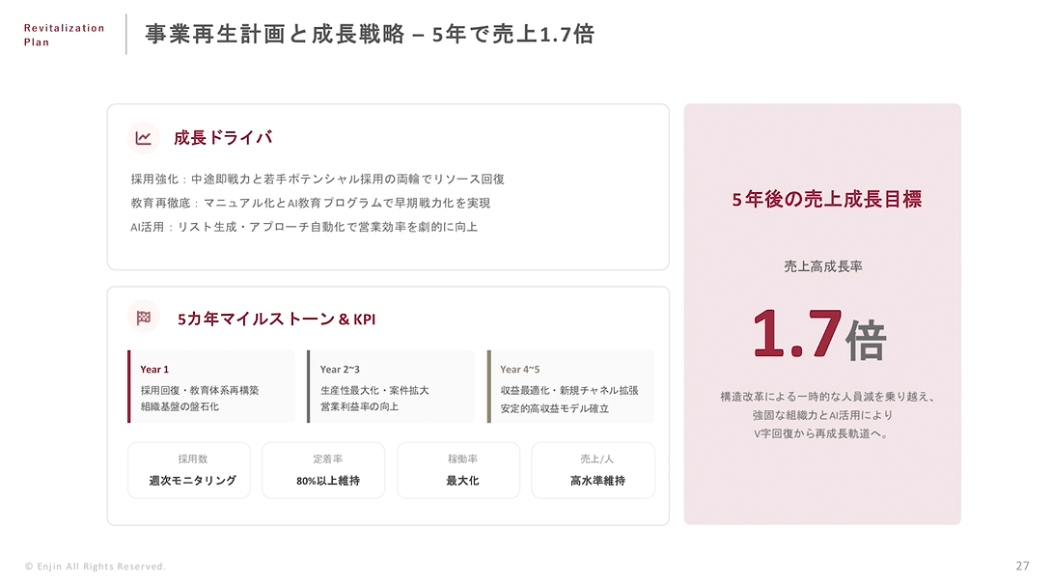1052x584 pixels.
Task: Click the 成長ドライバ section heading
Action: [x=223, y=138]
